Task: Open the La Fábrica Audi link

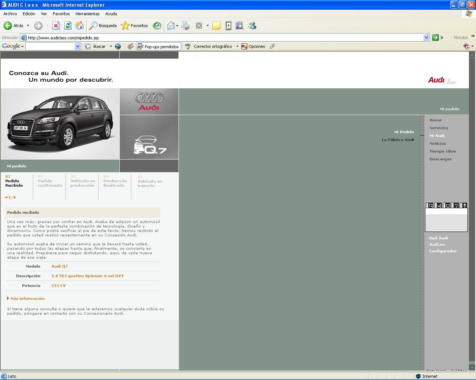Action: [398, 140]
